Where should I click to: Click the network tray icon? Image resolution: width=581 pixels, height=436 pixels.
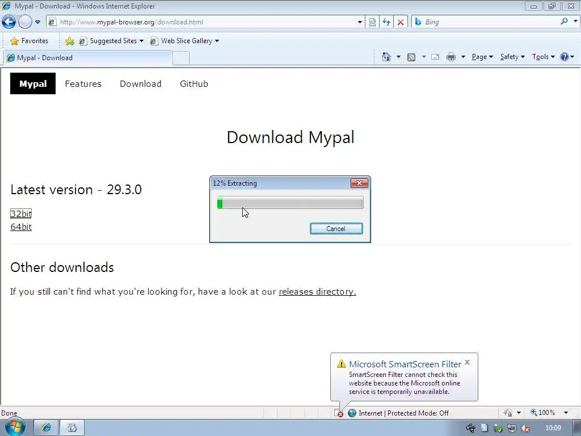pyautogui.click(x=511, y=428)
